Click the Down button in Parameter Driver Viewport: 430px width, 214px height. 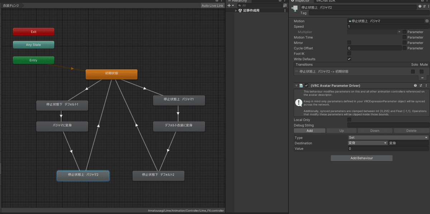click(x=375, y=131)
